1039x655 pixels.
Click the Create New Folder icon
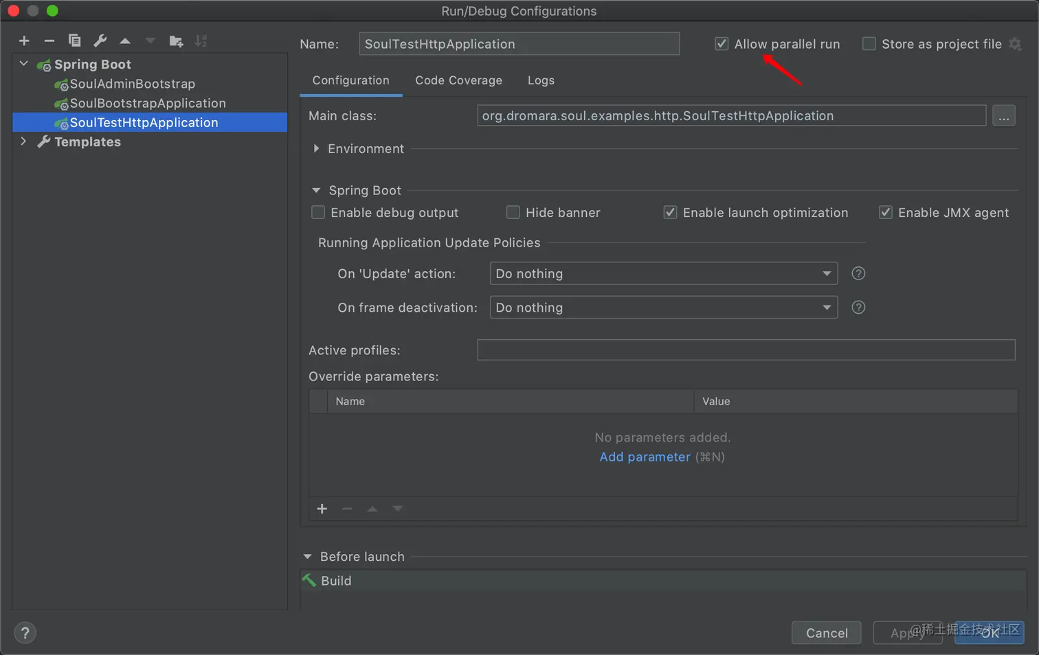pos(176,41)
